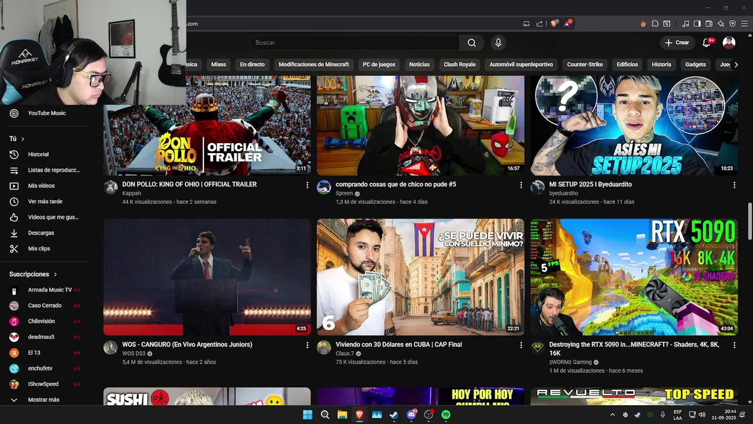Open the browser hamburger main menu
Viewport: 753px width, 424px height.
(x=744, y=24)
